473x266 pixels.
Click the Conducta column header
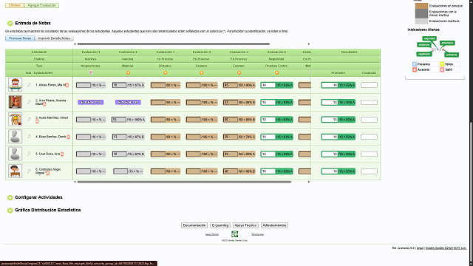pos(369,72)
